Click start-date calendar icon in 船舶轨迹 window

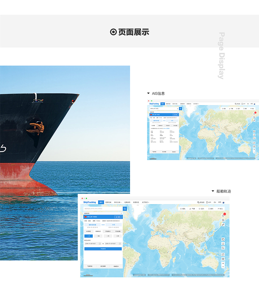pyautogui.click(x=100, y=244)
